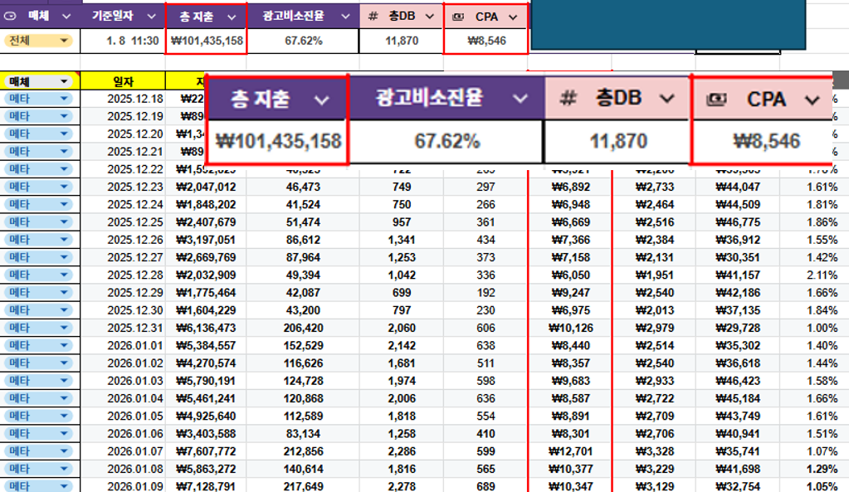849x492 pixels.
Task: Open the 메타 chip dropdown in the 2025.12.31 row
Action: pos(64,328)
